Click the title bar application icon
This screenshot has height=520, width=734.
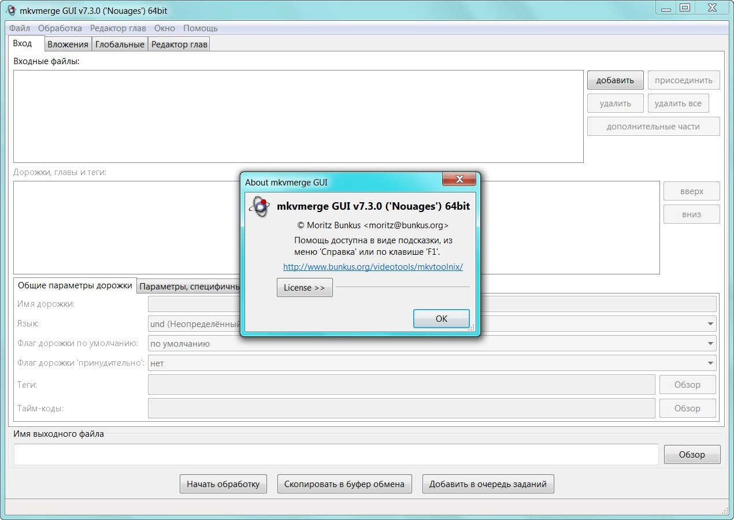coord(10,10)
